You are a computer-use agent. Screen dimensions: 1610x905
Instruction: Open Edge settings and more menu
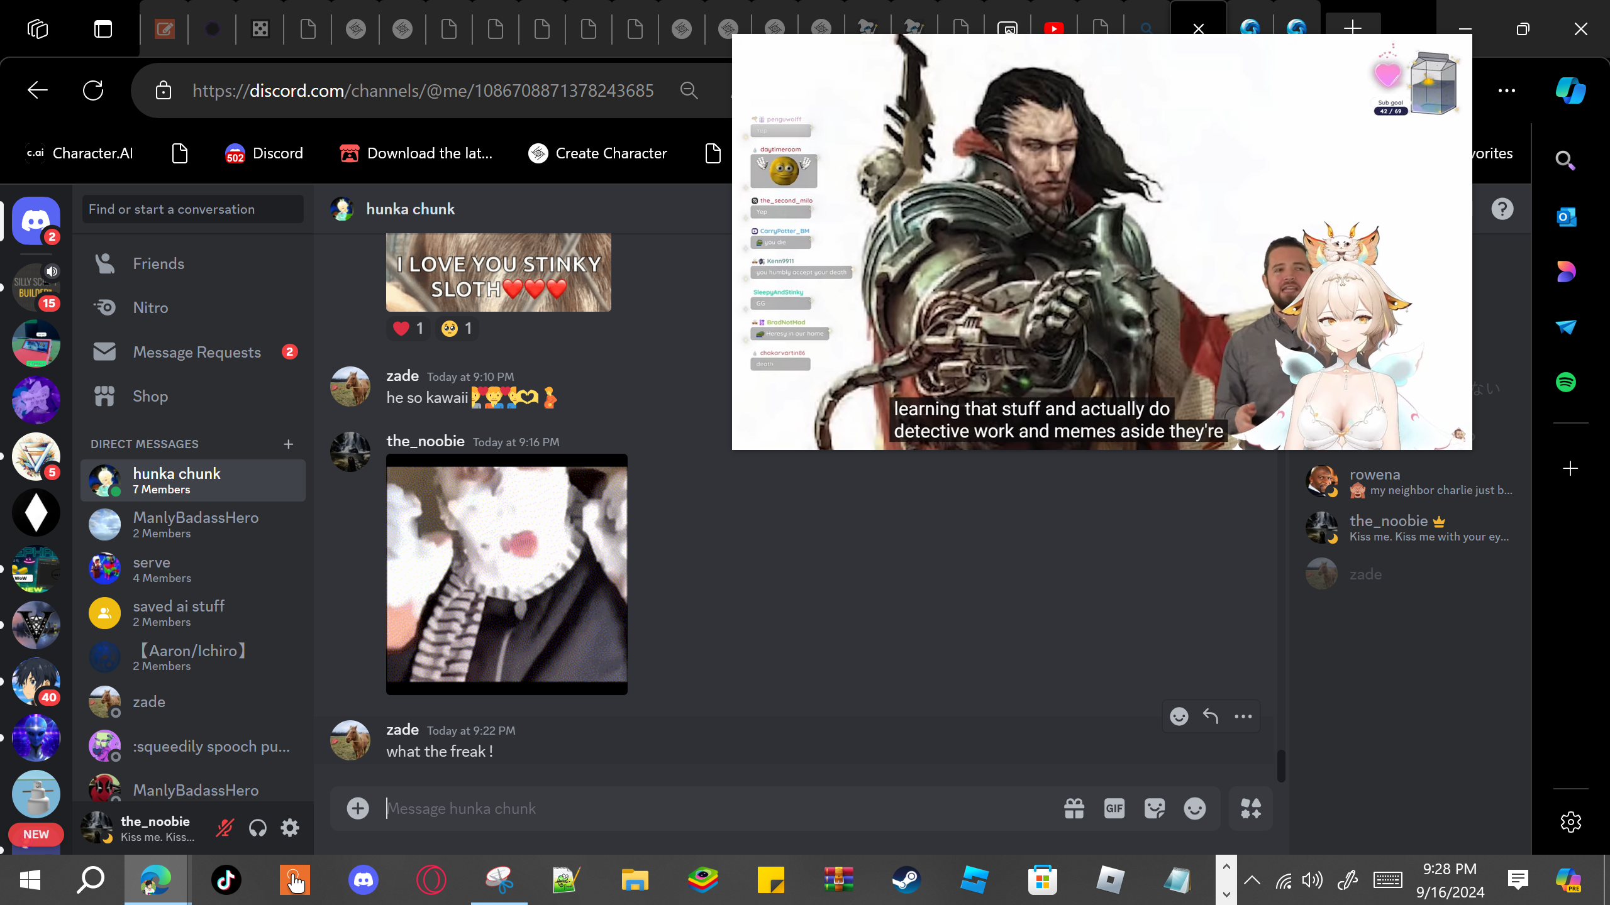coord(1507,90)
